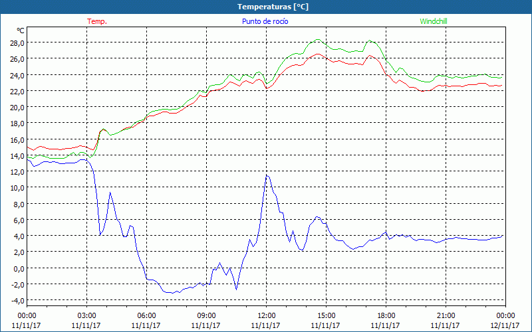532x332 pixels.
Task: Click the windchill peak near 14:30
Action: click(318, 39)
